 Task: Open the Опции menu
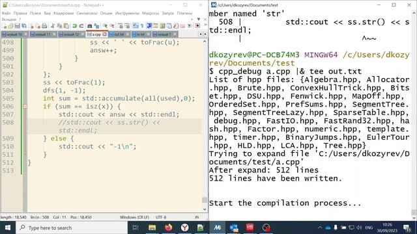106,13
